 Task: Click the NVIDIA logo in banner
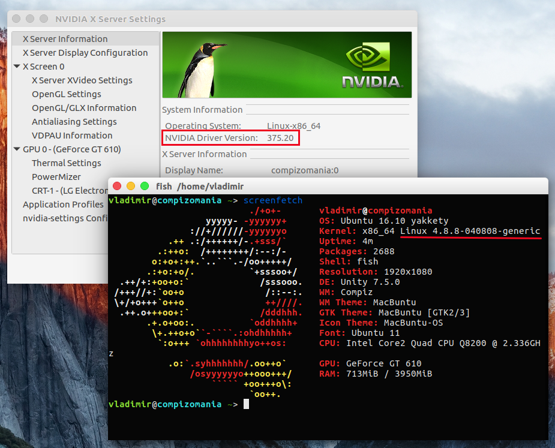pos(371,65)
